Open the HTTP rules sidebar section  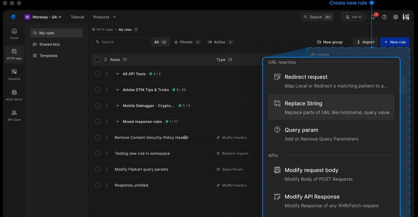(14, 54)
